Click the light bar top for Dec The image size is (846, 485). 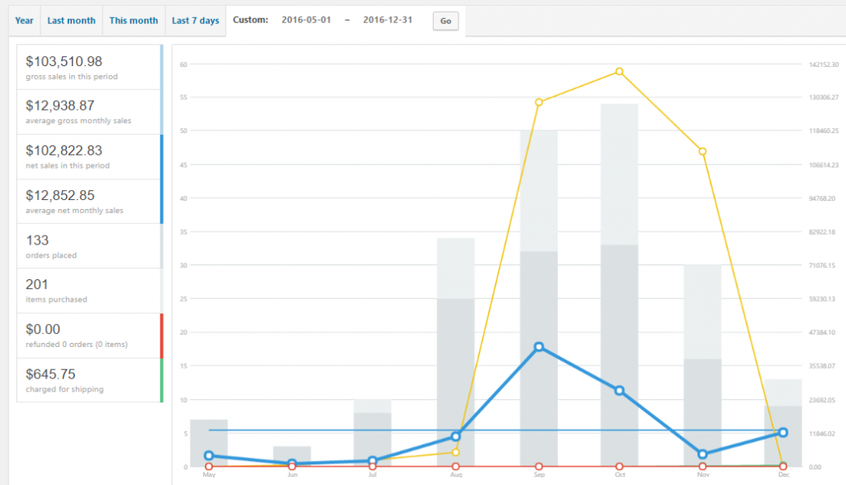coord(783,392)
